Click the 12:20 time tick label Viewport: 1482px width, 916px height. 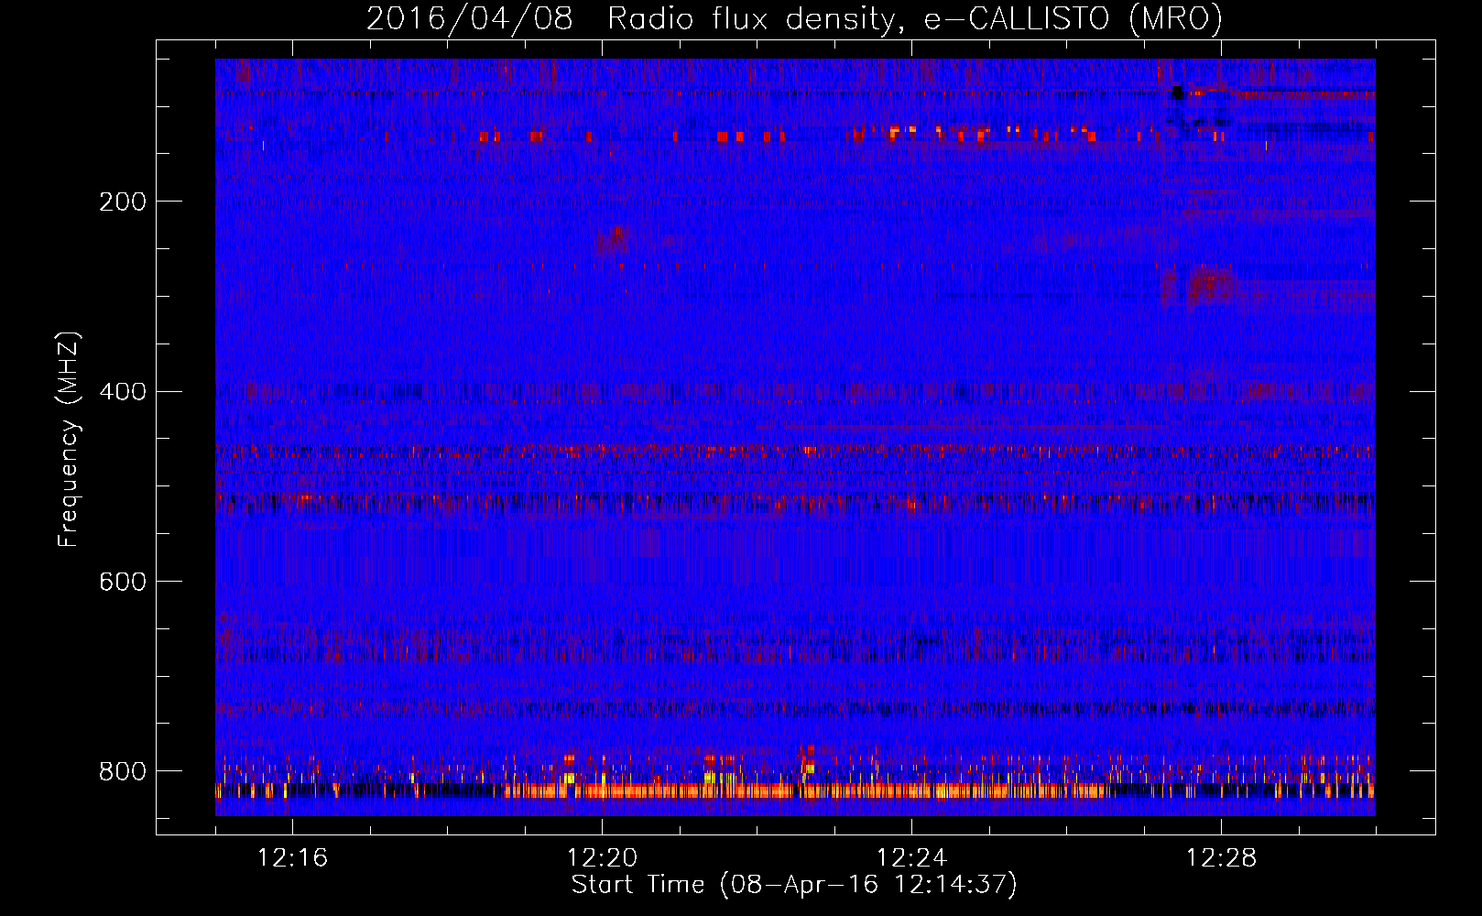coord(602,858)
